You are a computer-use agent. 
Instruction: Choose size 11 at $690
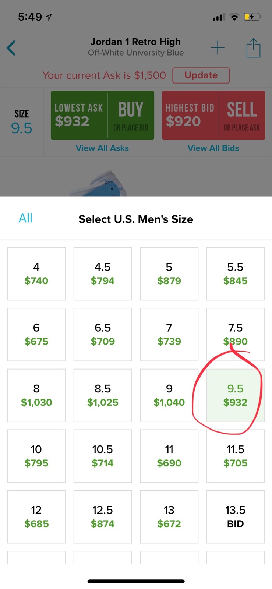(x=169, y=456)
